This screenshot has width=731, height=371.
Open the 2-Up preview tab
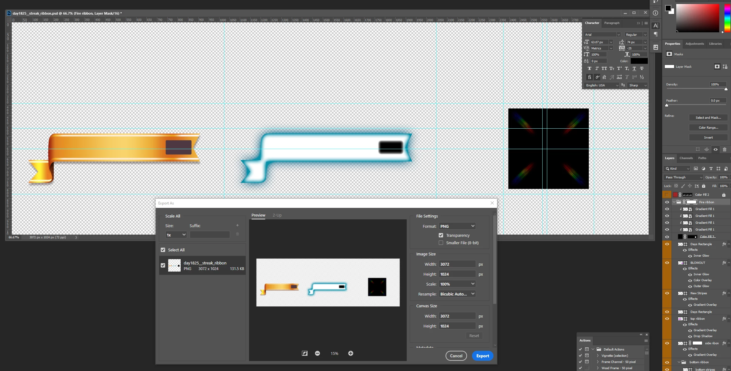point(277,215)
